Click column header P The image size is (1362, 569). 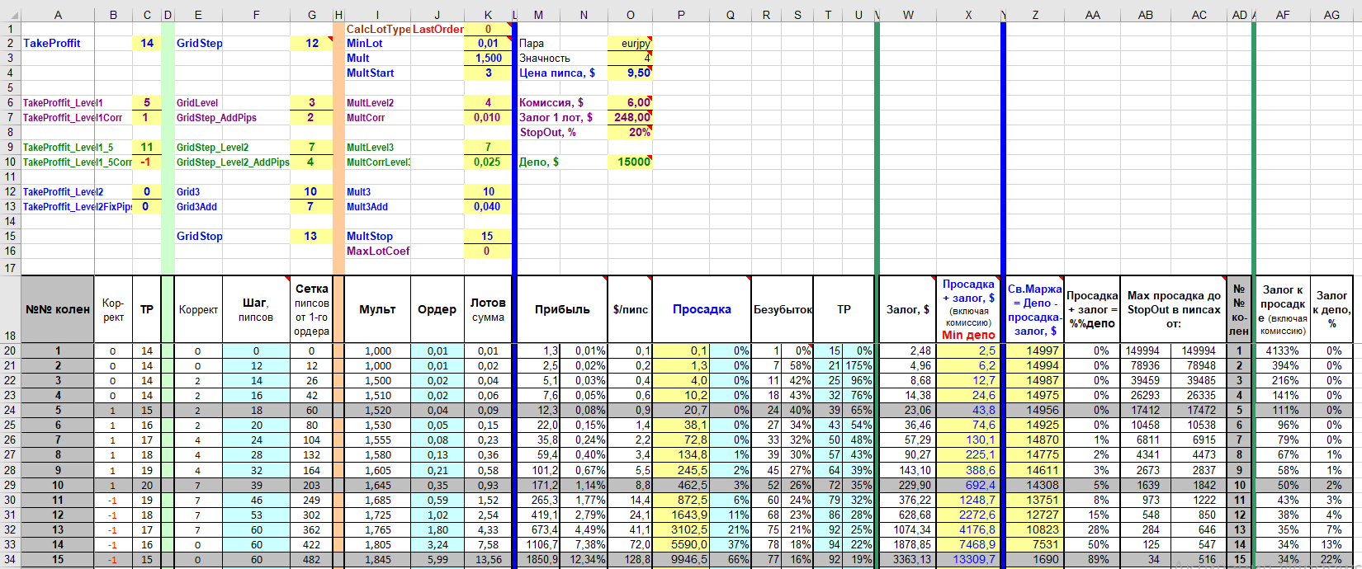(681, 15)
